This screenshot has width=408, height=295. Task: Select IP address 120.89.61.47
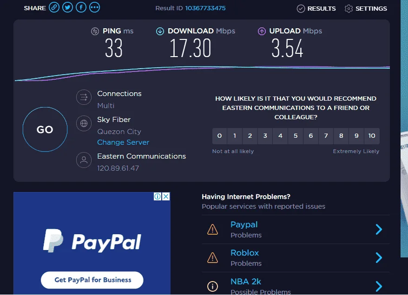tap(118, 168)
